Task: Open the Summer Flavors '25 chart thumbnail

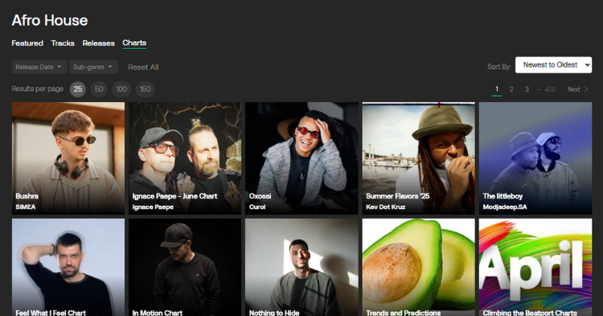Action: (418, 158)
